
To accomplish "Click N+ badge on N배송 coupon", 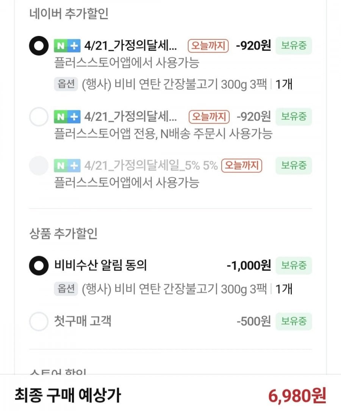I will pyautogui.click(x=67, y=116).
